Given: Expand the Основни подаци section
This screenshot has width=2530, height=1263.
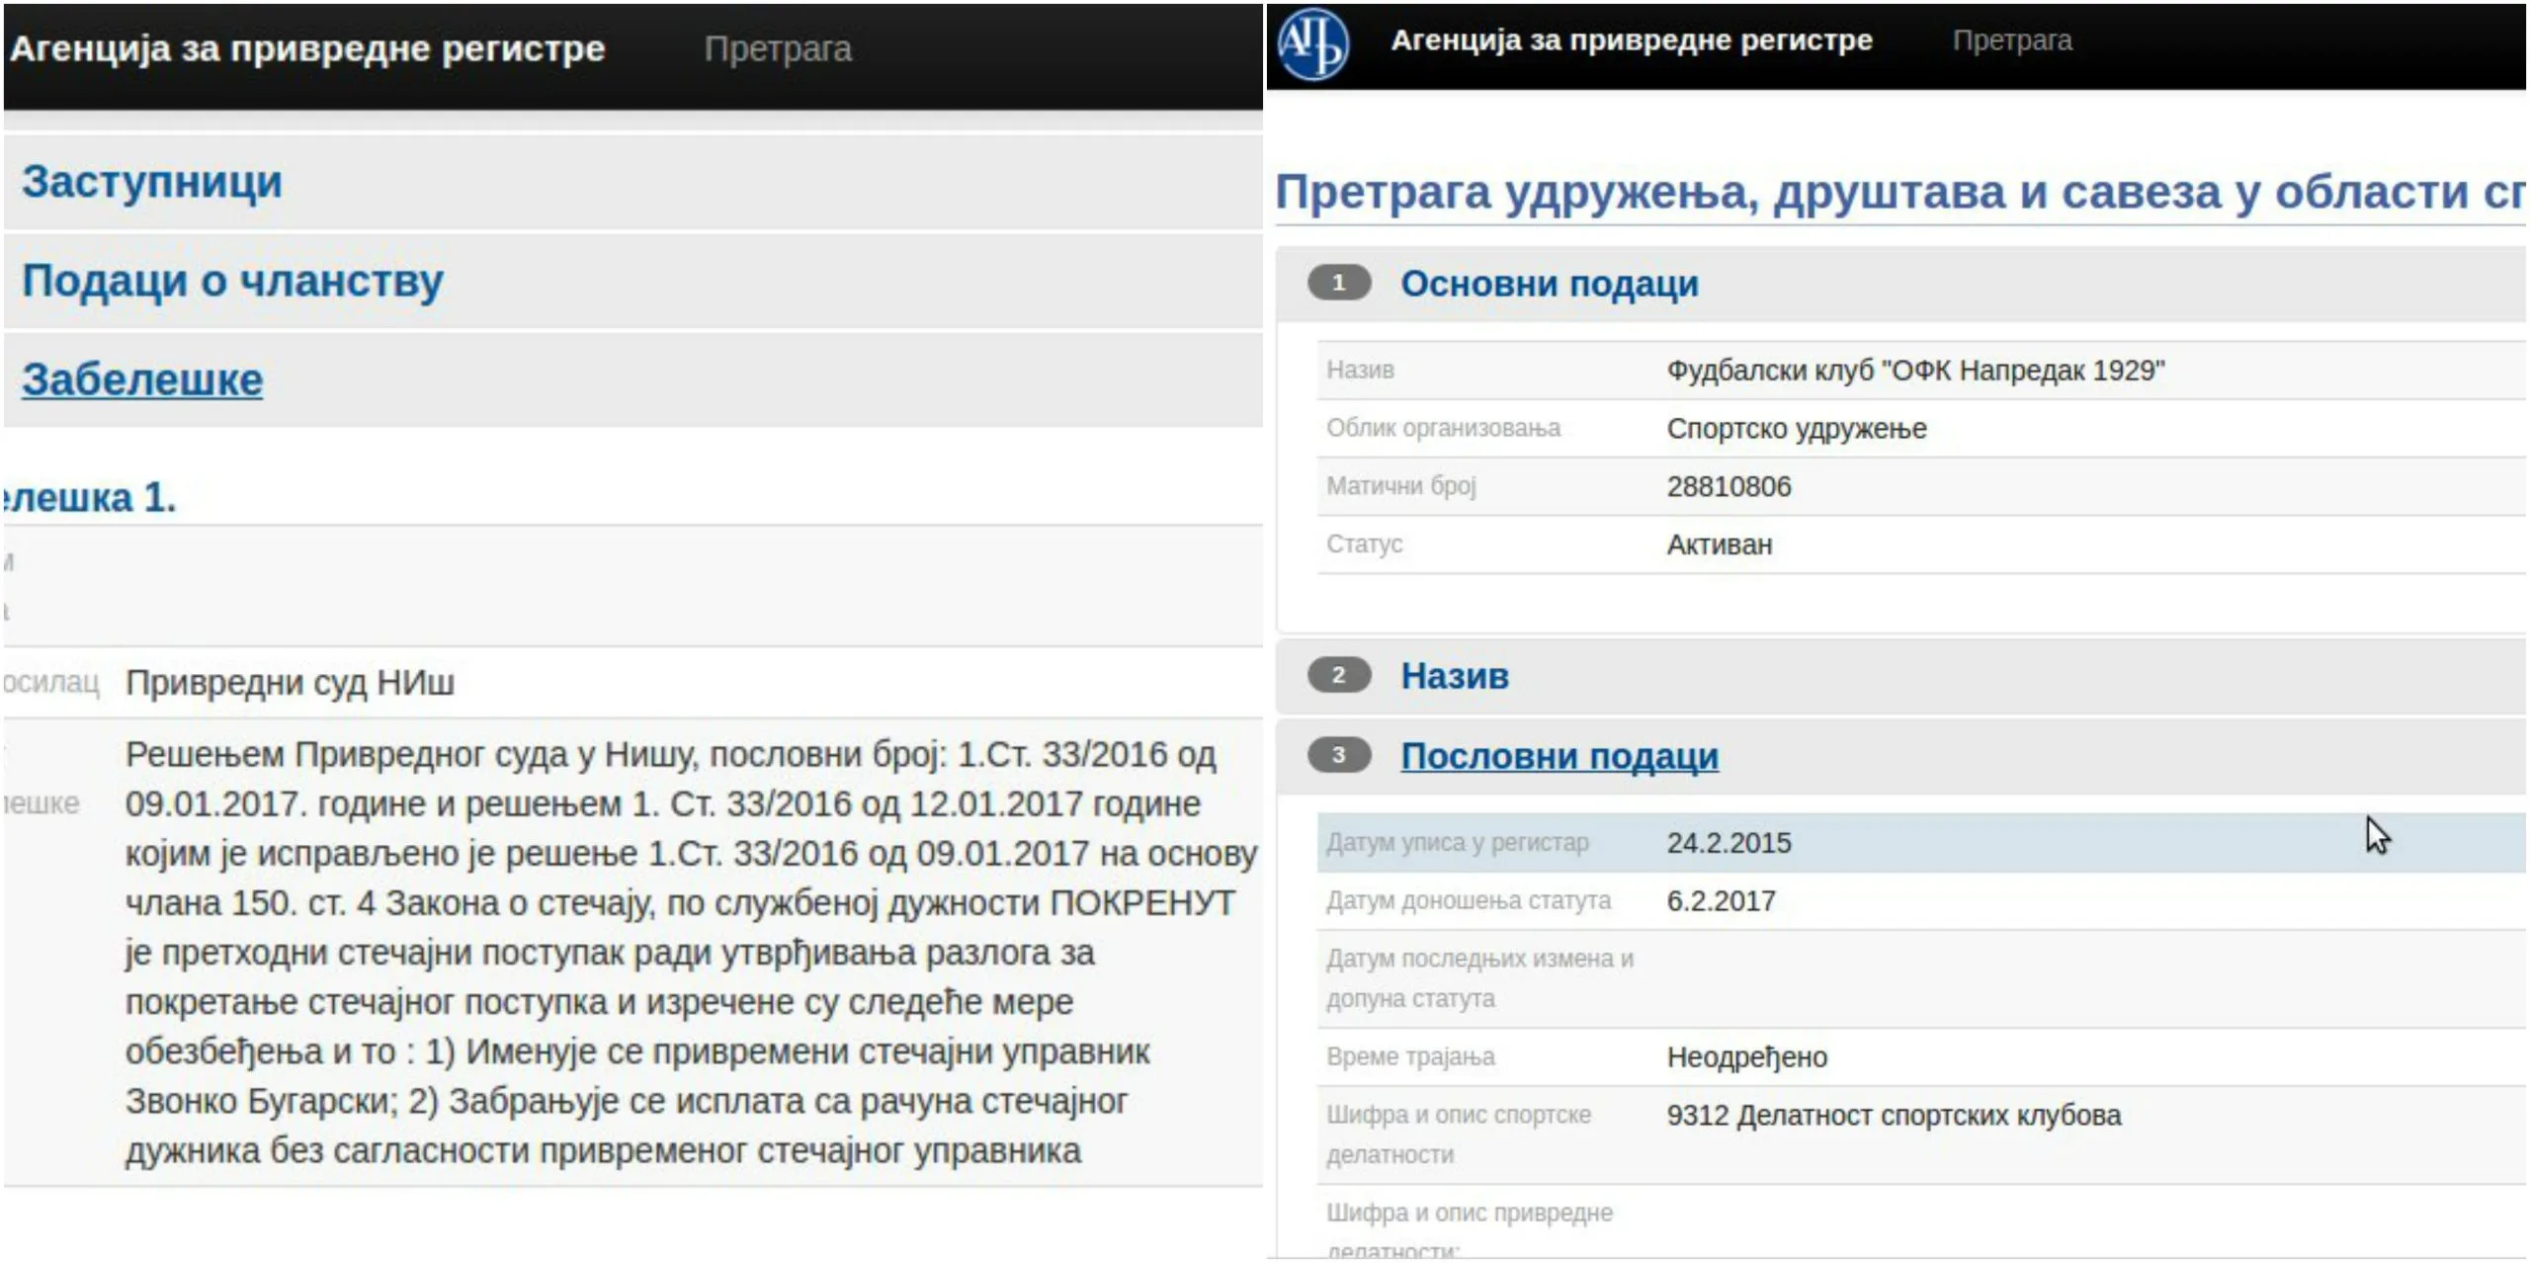Looking at the screenshot, I should (x=1549, y=284).
